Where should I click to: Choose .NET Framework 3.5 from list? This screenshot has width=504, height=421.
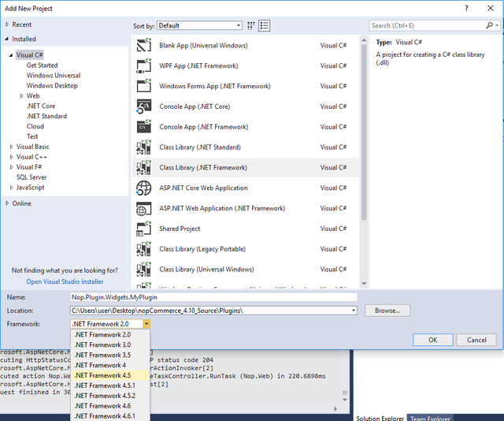(x=110, y=355)
